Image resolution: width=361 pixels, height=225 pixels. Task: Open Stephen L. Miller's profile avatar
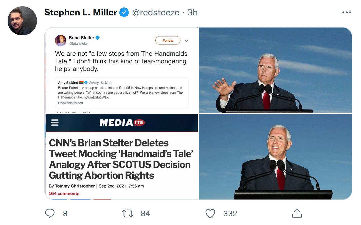[x=22, y=21]
